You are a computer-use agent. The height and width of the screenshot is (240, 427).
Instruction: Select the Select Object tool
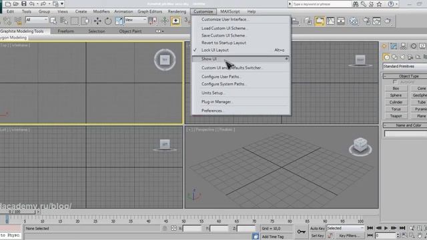(x=53, y=21)
